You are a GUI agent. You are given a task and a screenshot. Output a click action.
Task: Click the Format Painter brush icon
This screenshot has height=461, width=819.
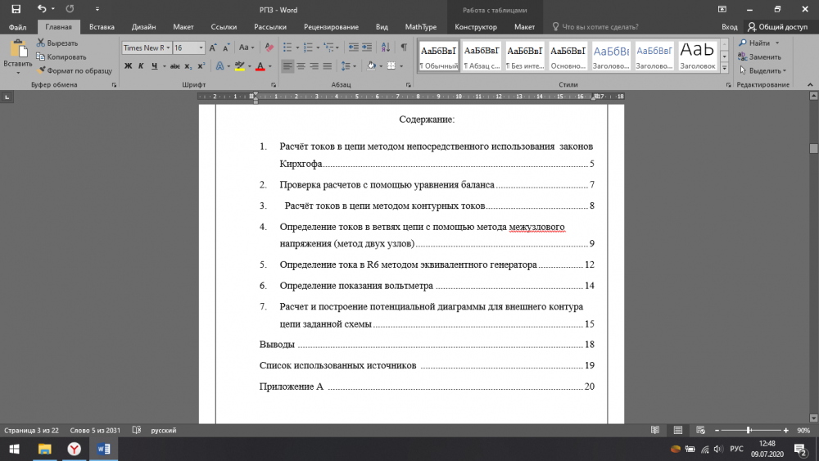pyautogui.click(x=40, y=70)
